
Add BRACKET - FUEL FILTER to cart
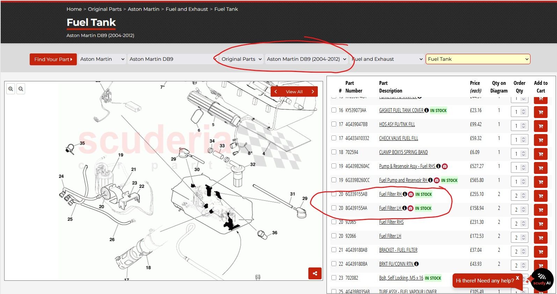(541, 252)
